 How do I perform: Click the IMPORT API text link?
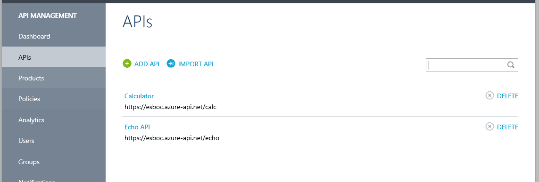[196, 64]
